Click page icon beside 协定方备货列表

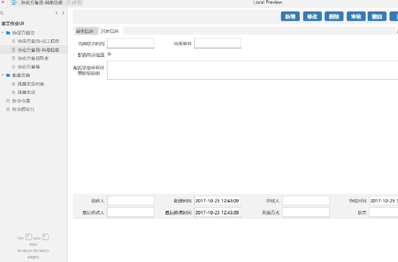point(13,58)
